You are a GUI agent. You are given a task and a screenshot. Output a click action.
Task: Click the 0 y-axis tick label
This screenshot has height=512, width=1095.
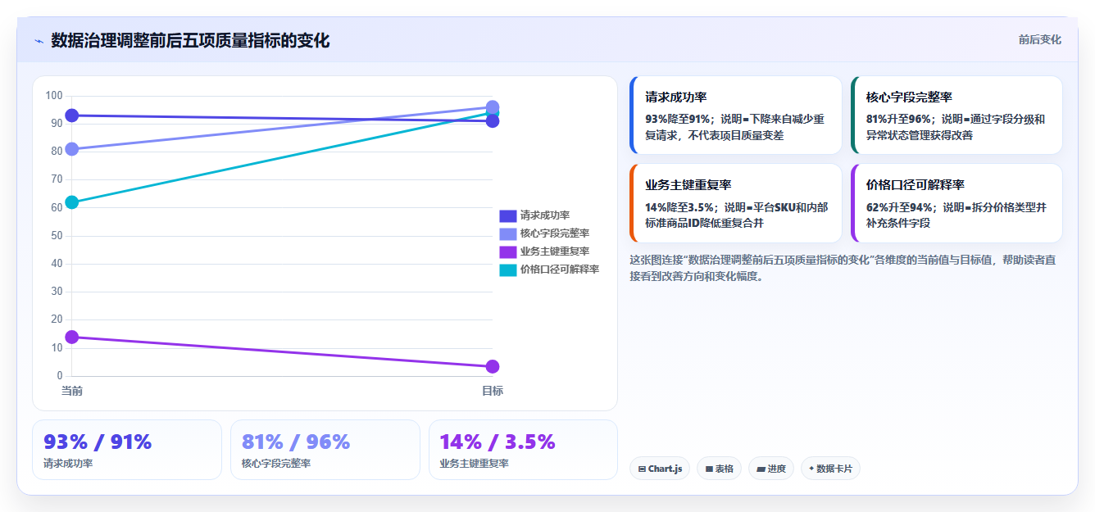point(60,376)
